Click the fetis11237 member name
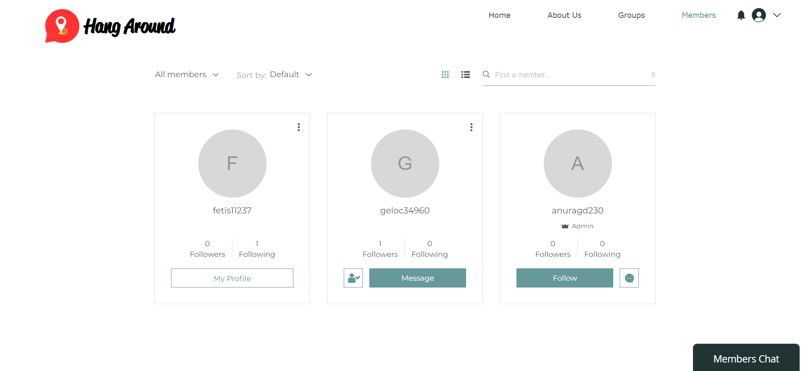809x371 pixels. coord(232,210)
